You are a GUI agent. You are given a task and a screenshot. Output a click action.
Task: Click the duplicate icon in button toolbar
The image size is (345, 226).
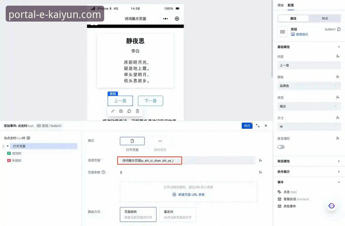coord(129,111)
